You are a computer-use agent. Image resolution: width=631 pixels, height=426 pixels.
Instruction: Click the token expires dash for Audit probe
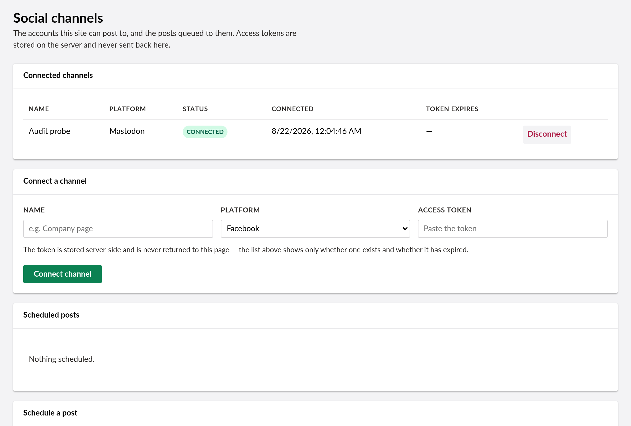[x=429, y=131]
